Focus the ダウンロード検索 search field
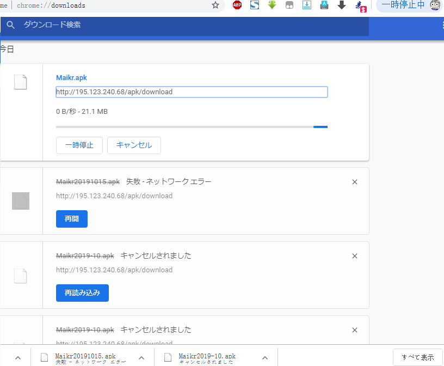The height and width of the screenshot is (366, 444). (x=184, y=25)
